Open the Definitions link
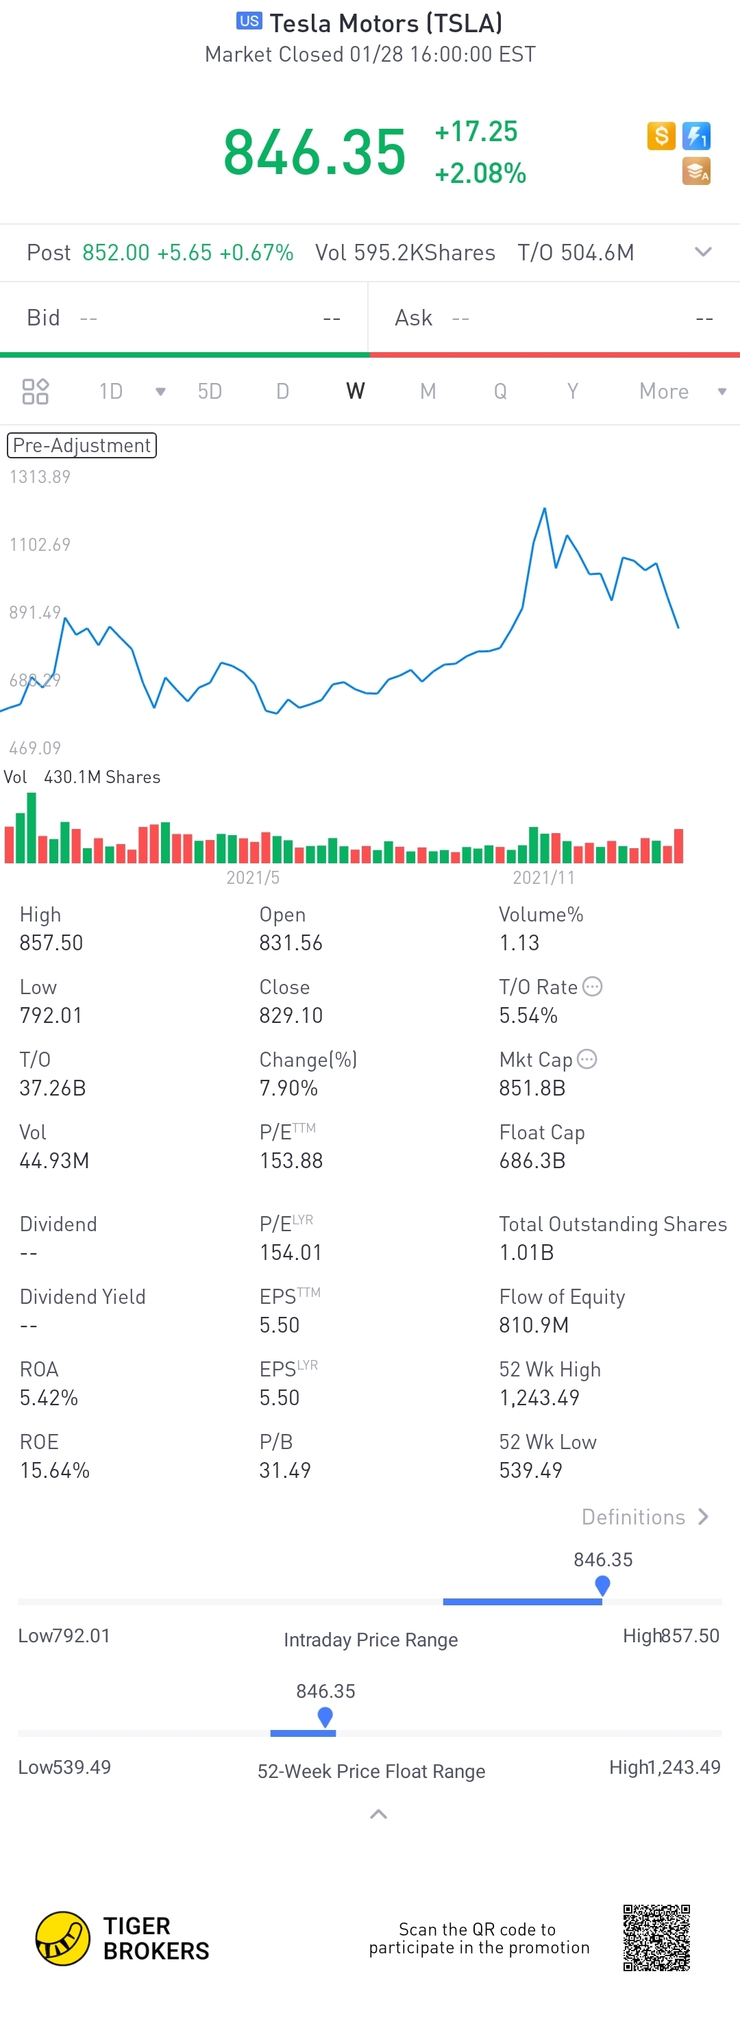Image resolution: width=740 pixels, height=2039 pixels. [644, 1517]
